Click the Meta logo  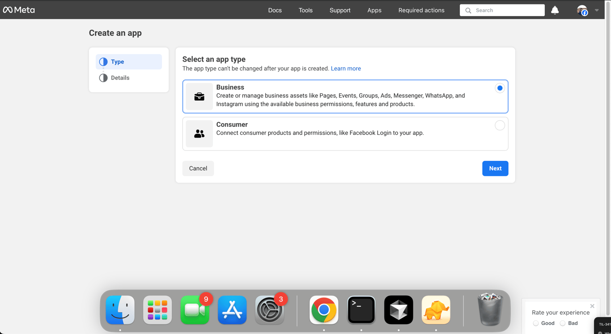click(19, 10)
